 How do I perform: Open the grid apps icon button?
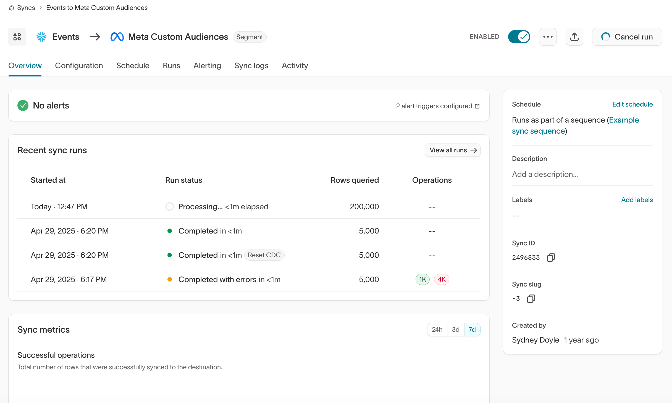coord(17,37)
